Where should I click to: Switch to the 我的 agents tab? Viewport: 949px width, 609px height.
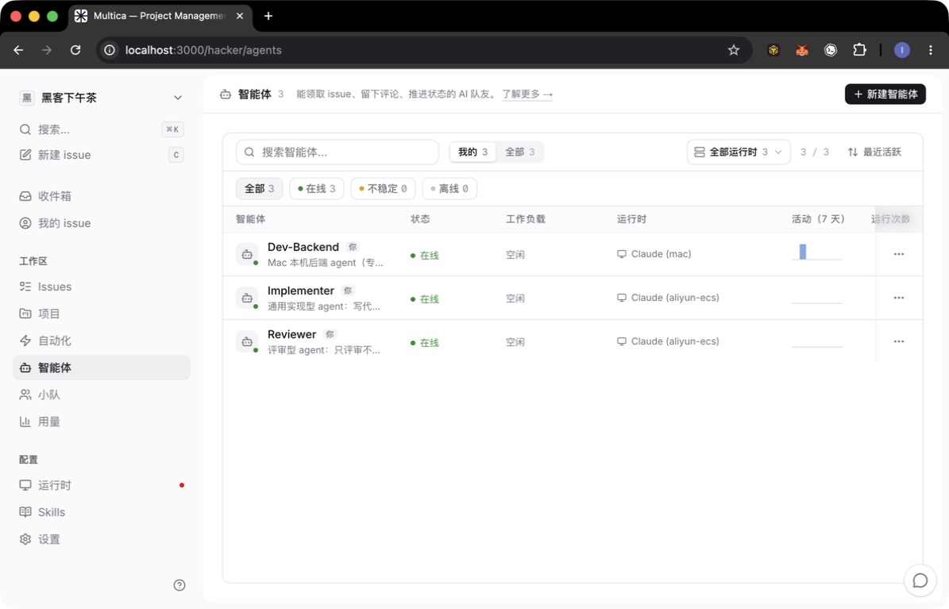click(x=473, y=152)
